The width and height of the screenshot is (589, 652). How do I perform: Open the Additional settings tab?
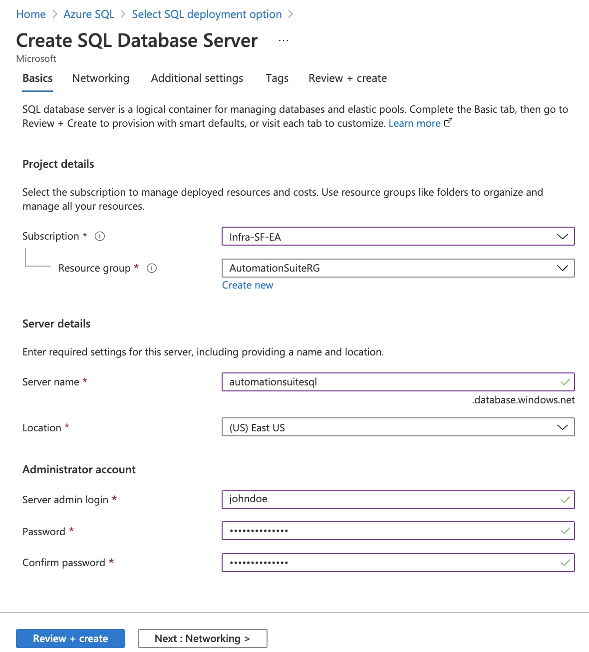(197, 78)
